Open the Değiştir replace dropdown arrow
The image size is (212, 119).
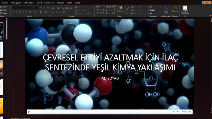[x=158, y=10]
